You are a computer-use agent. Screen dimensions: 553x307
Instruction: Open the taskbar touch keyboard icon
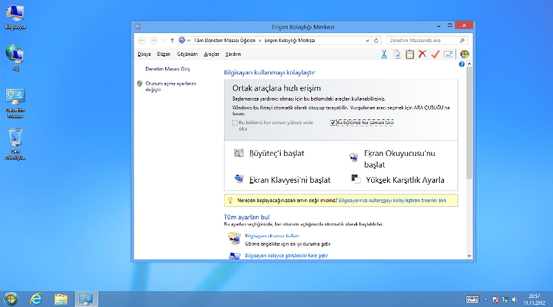tap(472, 299)
